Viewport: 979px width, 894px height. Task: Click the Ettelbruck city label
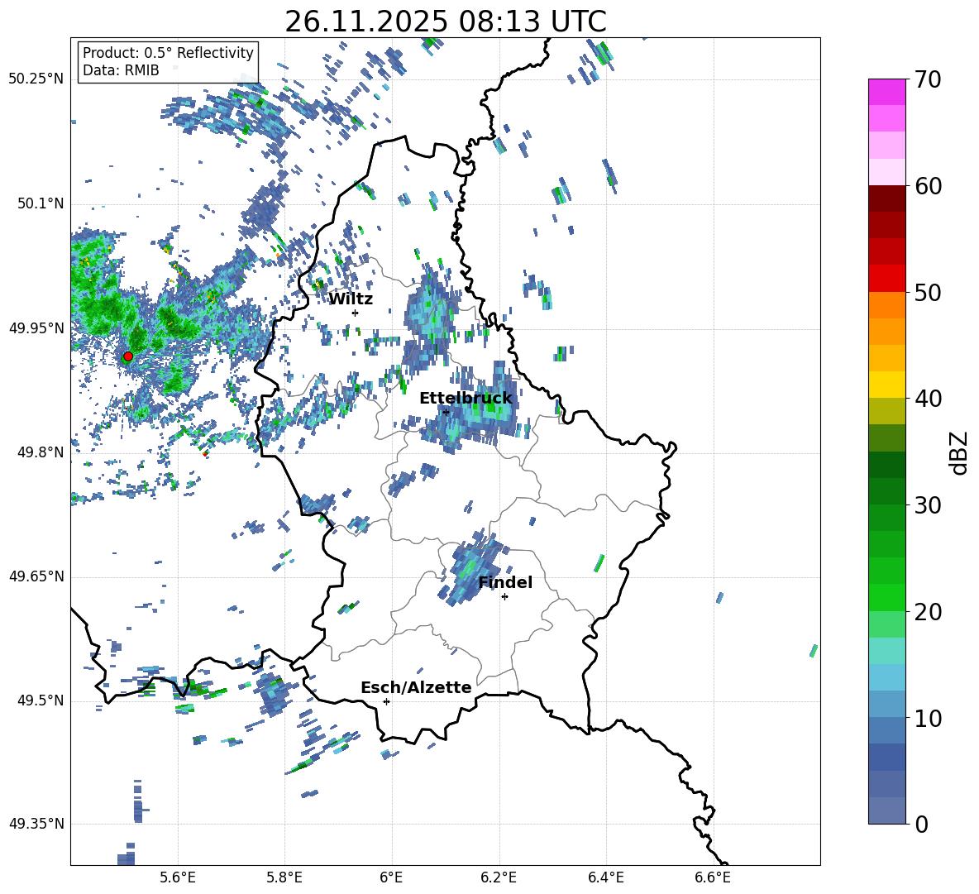[466, 399]
